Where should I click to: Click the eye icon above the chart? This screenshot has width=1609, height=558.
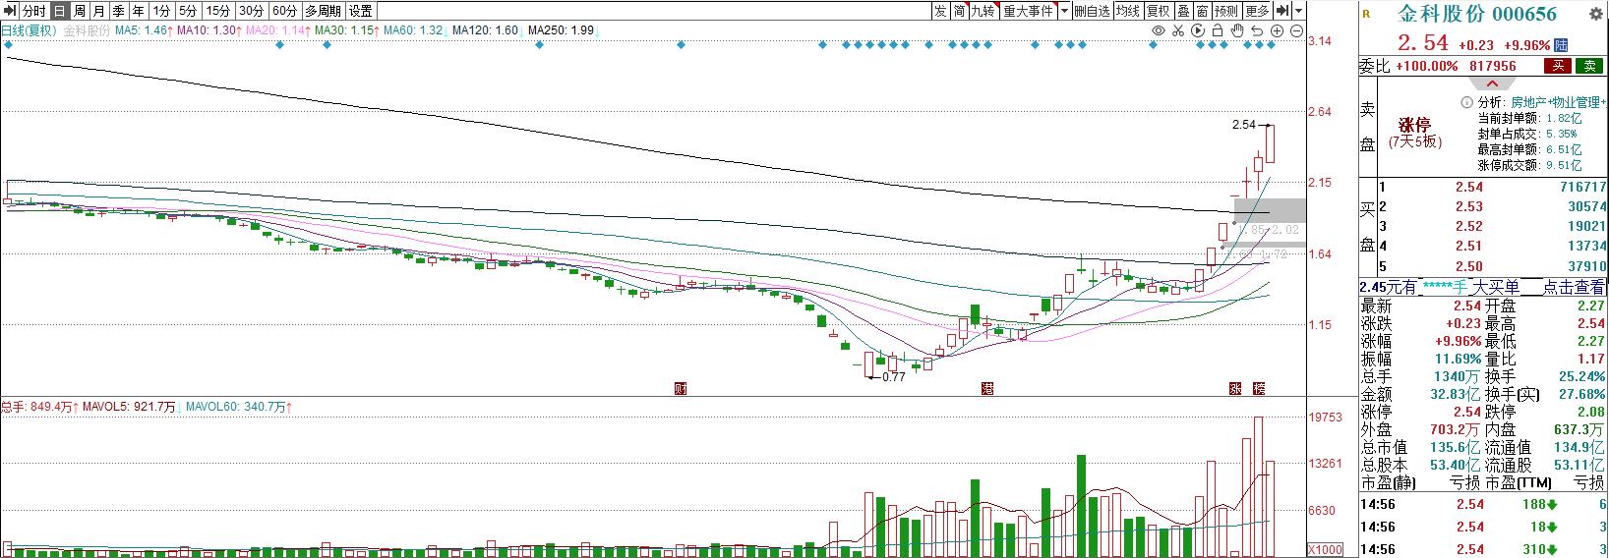(x=1159, y=31)
